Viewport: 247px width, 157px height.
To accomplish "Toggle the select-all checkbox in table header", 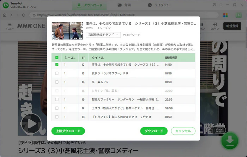I will [x=57, y=58].
